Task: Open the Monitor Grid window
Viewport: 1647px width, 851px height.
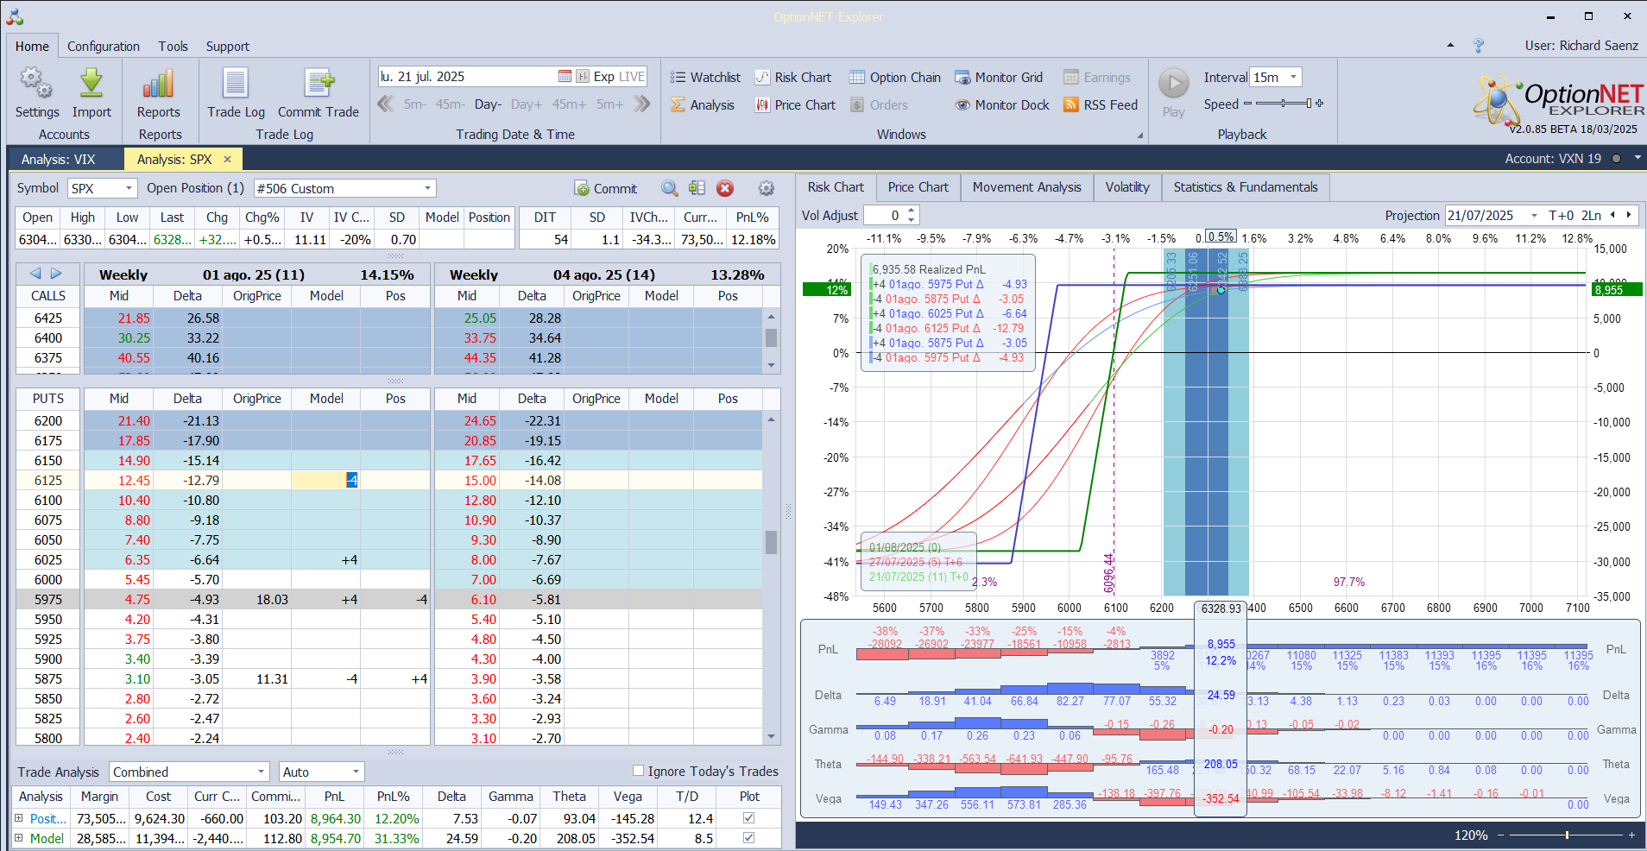Action: [999, 78]
